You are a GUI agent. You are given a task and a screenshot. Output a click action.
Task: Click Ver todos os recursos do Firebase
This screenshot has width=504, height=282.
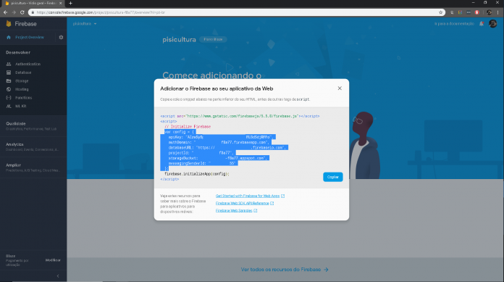tap(285, 270)
